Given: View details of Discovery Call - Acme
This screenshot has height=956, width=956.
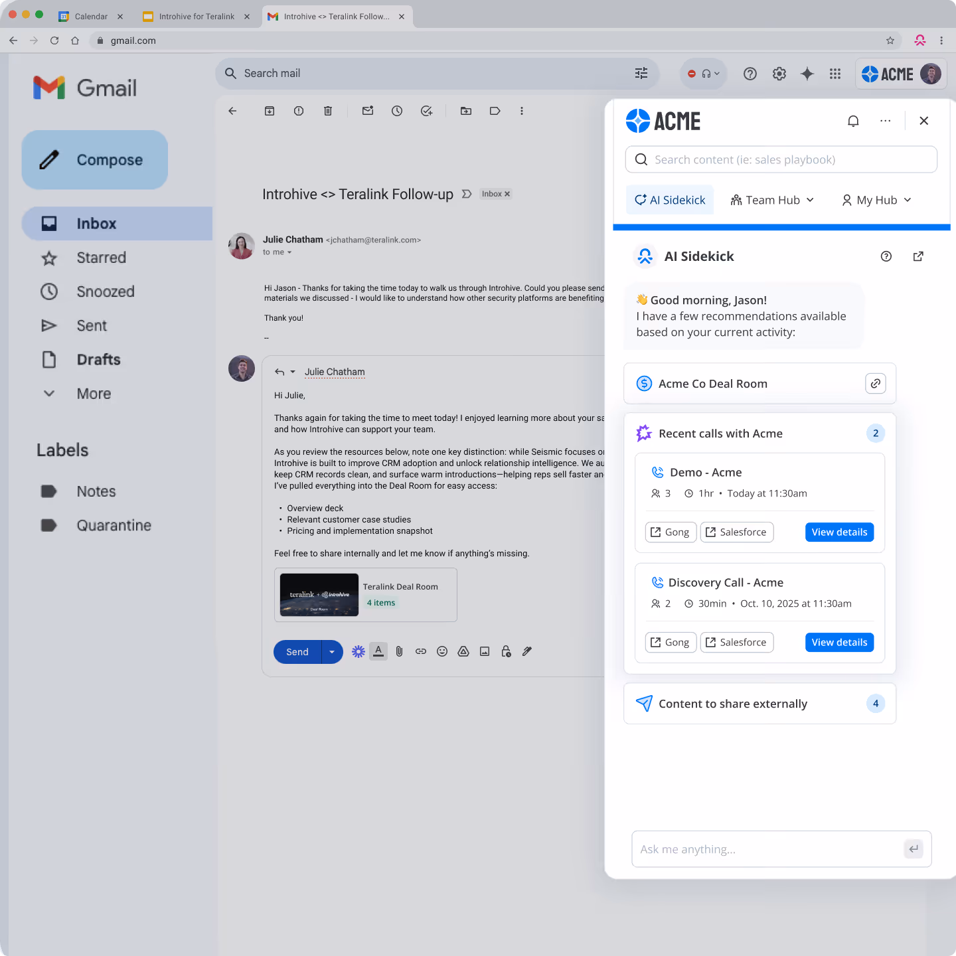Looking at the screenshot, I should point(839,642).
